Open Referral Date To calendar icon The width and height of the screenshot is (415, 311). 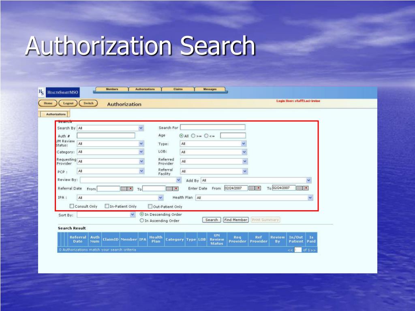(169, 189)
